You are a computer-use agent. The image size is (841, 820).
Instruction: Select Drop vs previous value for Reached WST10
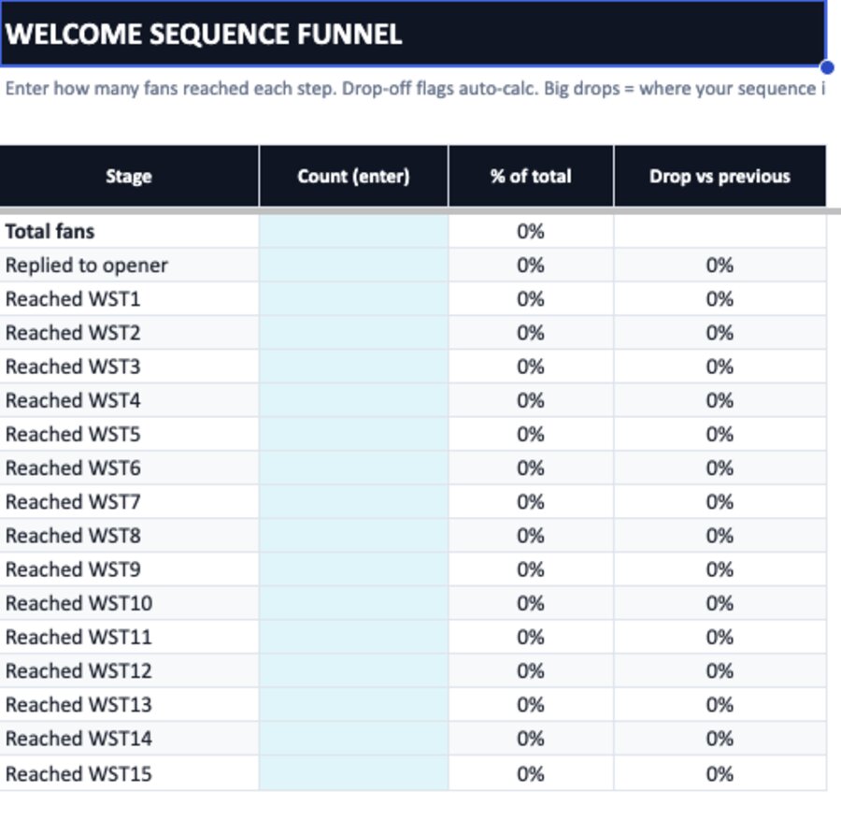point(720,603)
